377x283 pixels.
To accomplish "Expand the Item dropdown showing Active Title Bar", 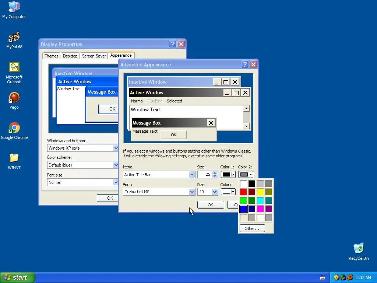I will pos(192,174).
